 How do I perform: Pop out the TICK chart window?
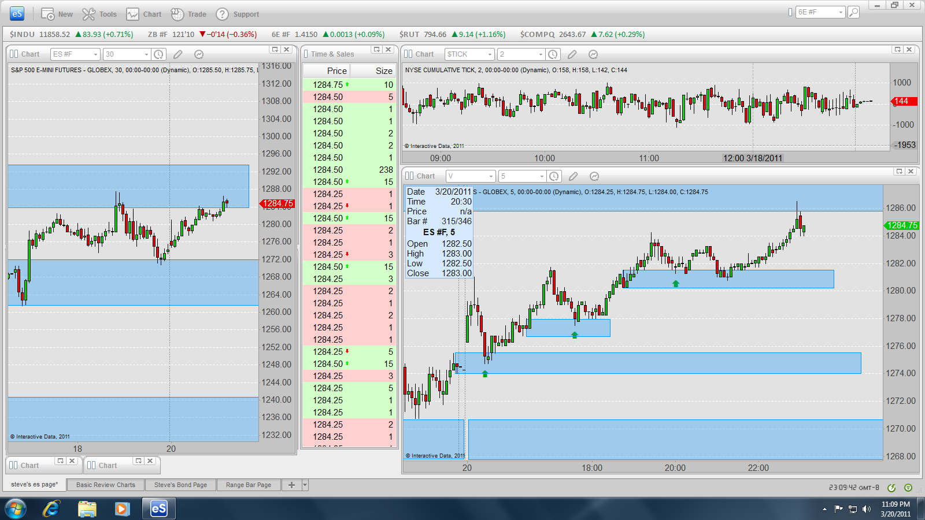[898, 50]
